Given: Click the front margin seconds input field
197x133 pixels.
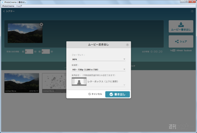Looking at the screenshot, I should (x=29, y=51).
